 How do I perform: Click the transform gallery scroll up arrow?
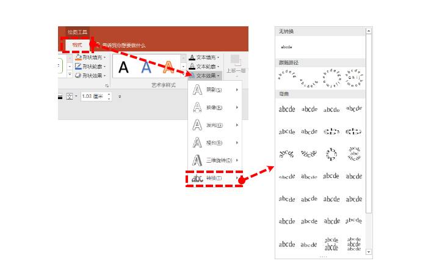point(369,31)
